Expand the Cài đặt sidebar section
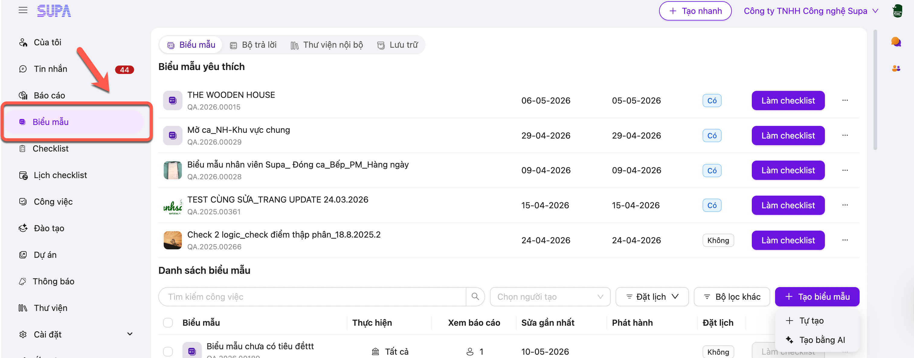This screenshot has width=914, height=358. [76, 334]
